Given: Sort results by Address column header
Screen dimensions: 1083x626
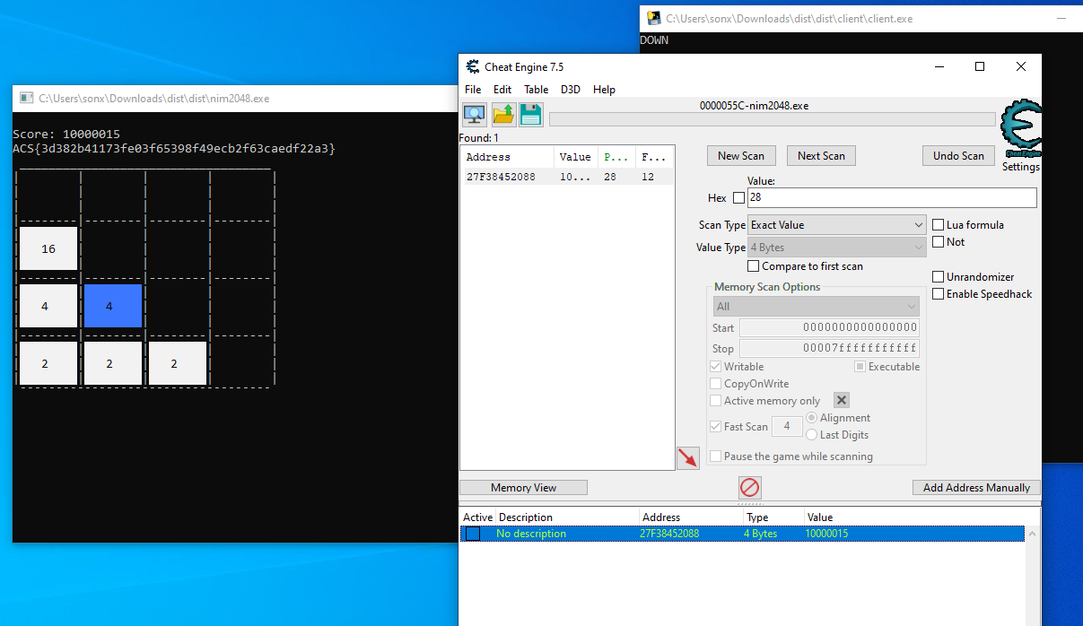Looking at the screenshot, I should click(507, 157).
